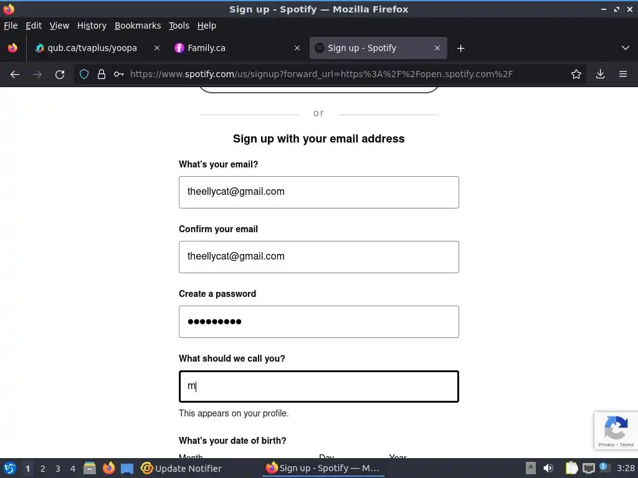Click the What should we call you field

tap(319, 387)
